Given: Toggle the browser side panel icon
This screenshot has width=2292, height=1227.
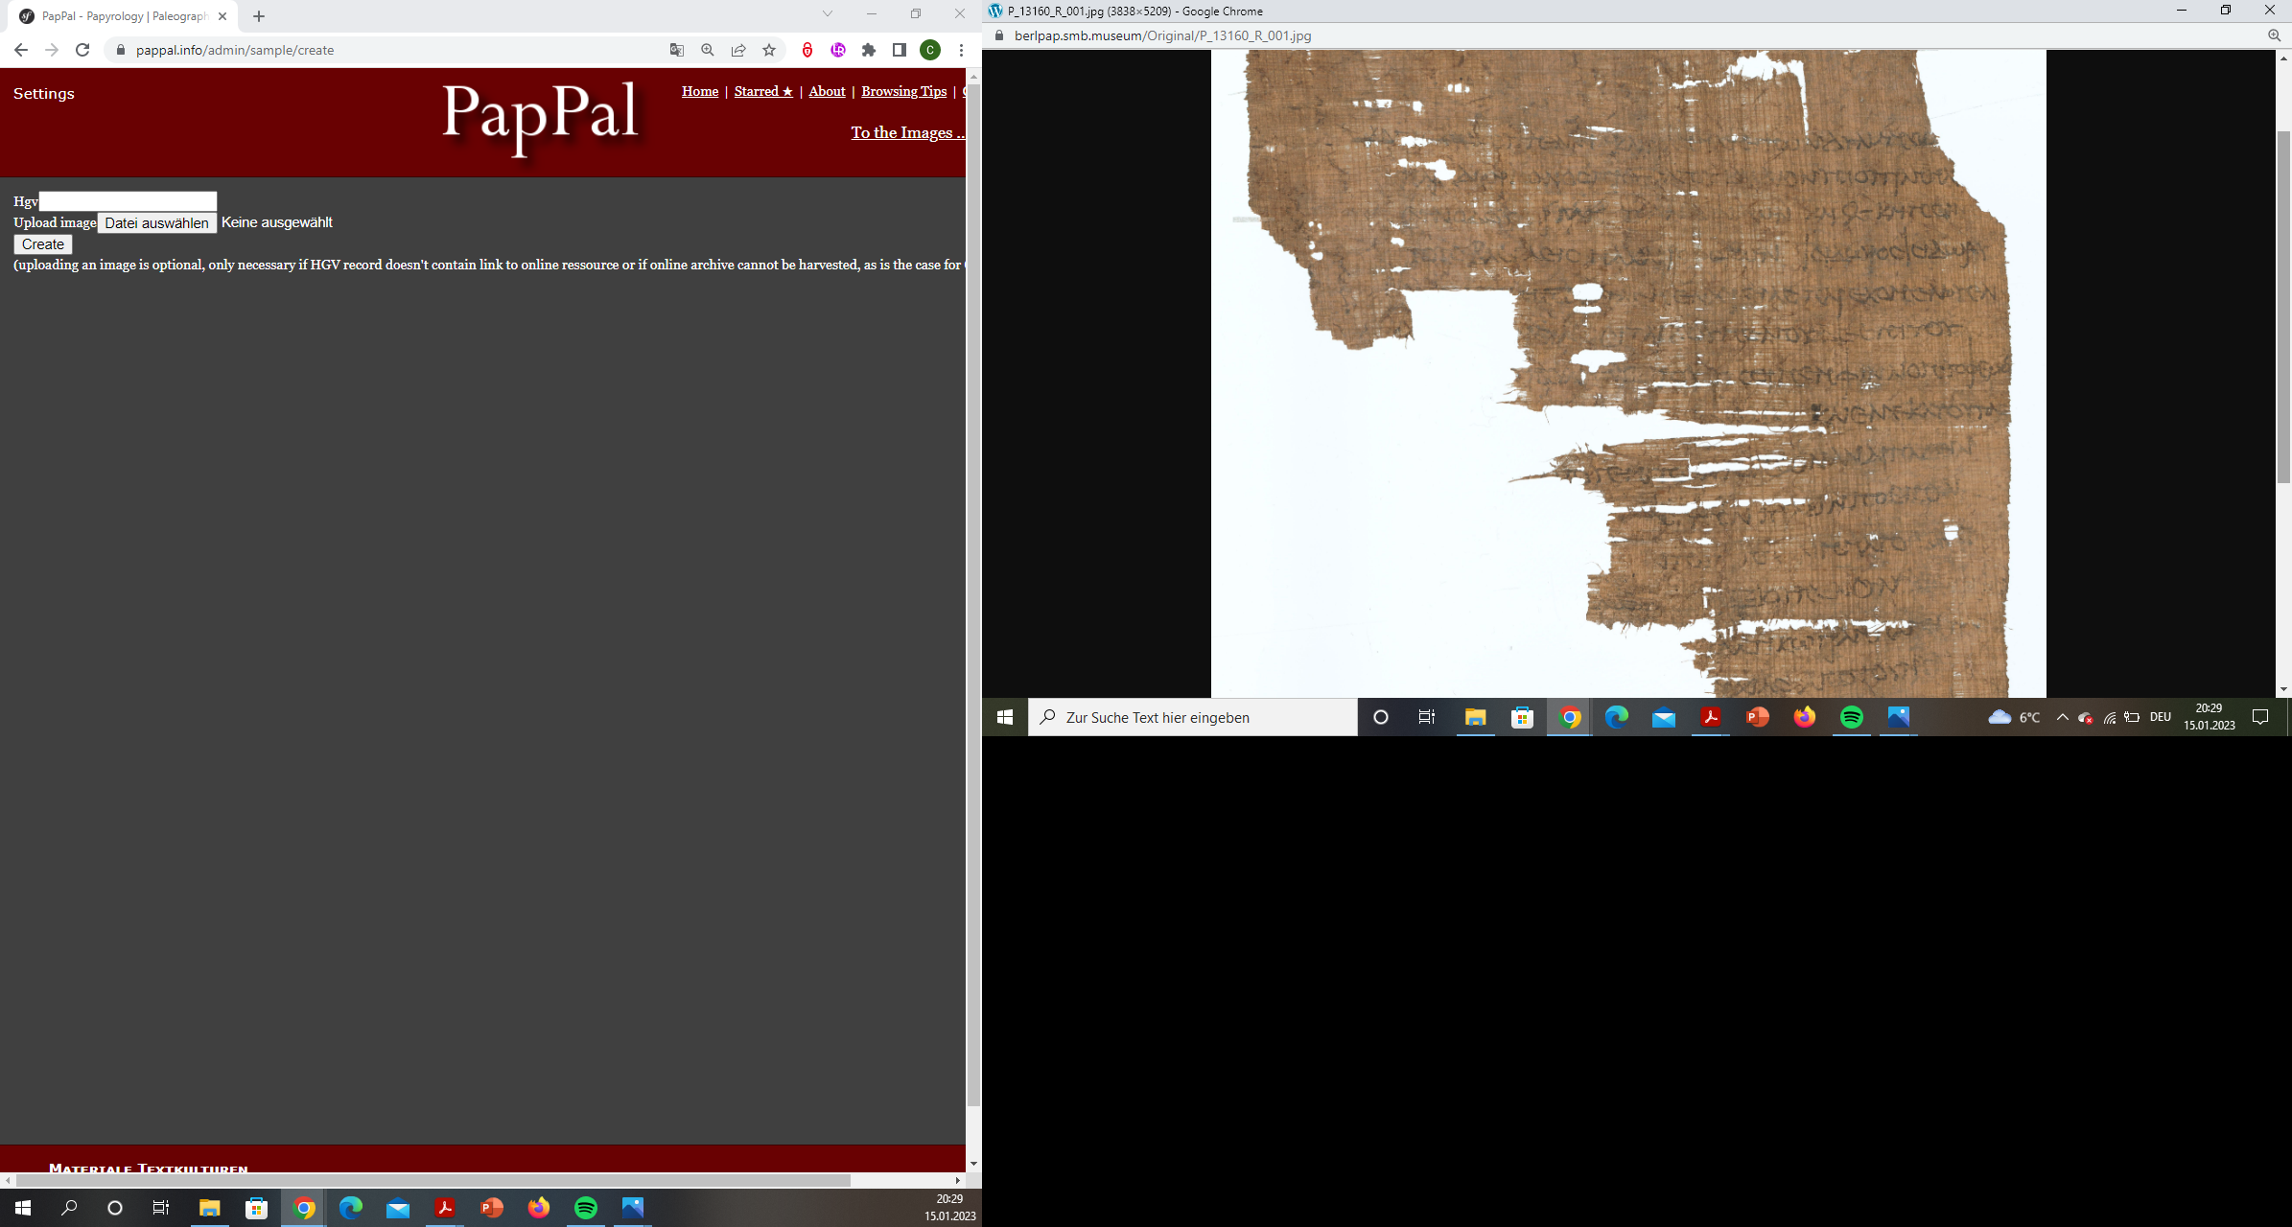Looking at the screenshot, I should click(900, 50).
